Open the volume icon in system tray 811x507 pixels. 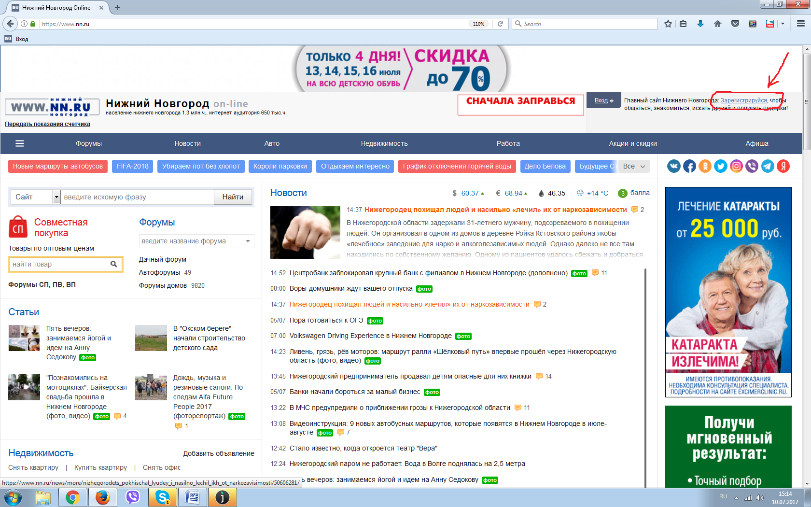coord(760,497)
